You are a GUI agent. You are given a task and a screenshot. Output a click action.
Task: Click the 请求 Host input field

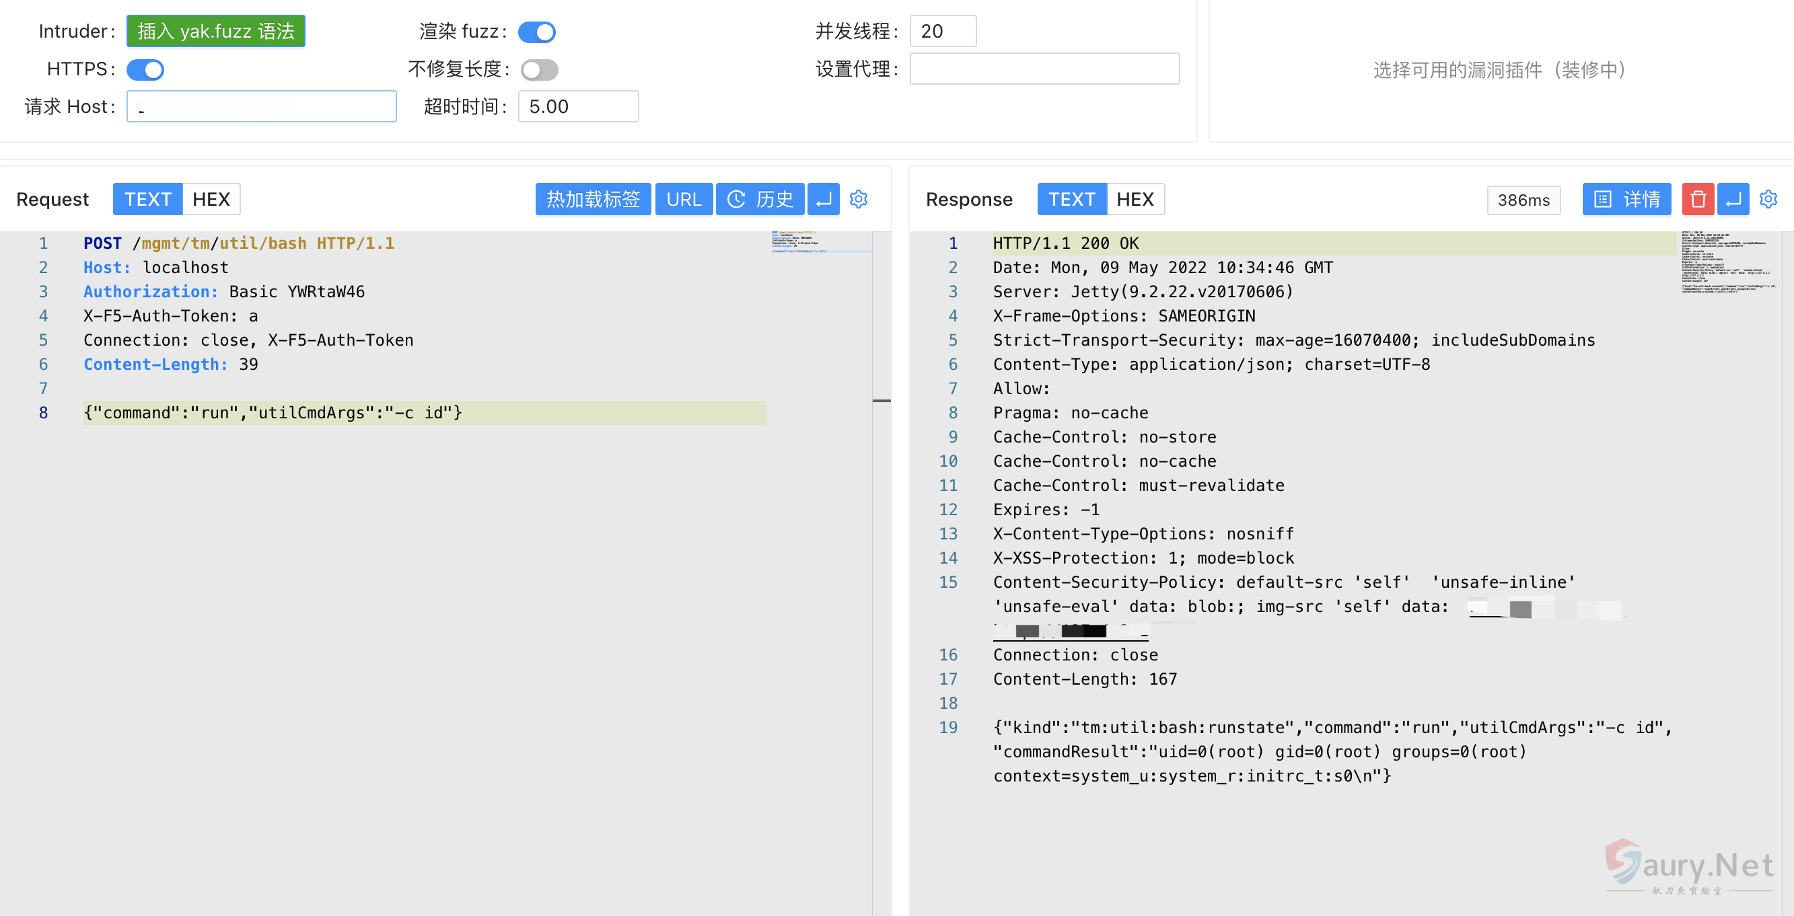tap(261, 106)
